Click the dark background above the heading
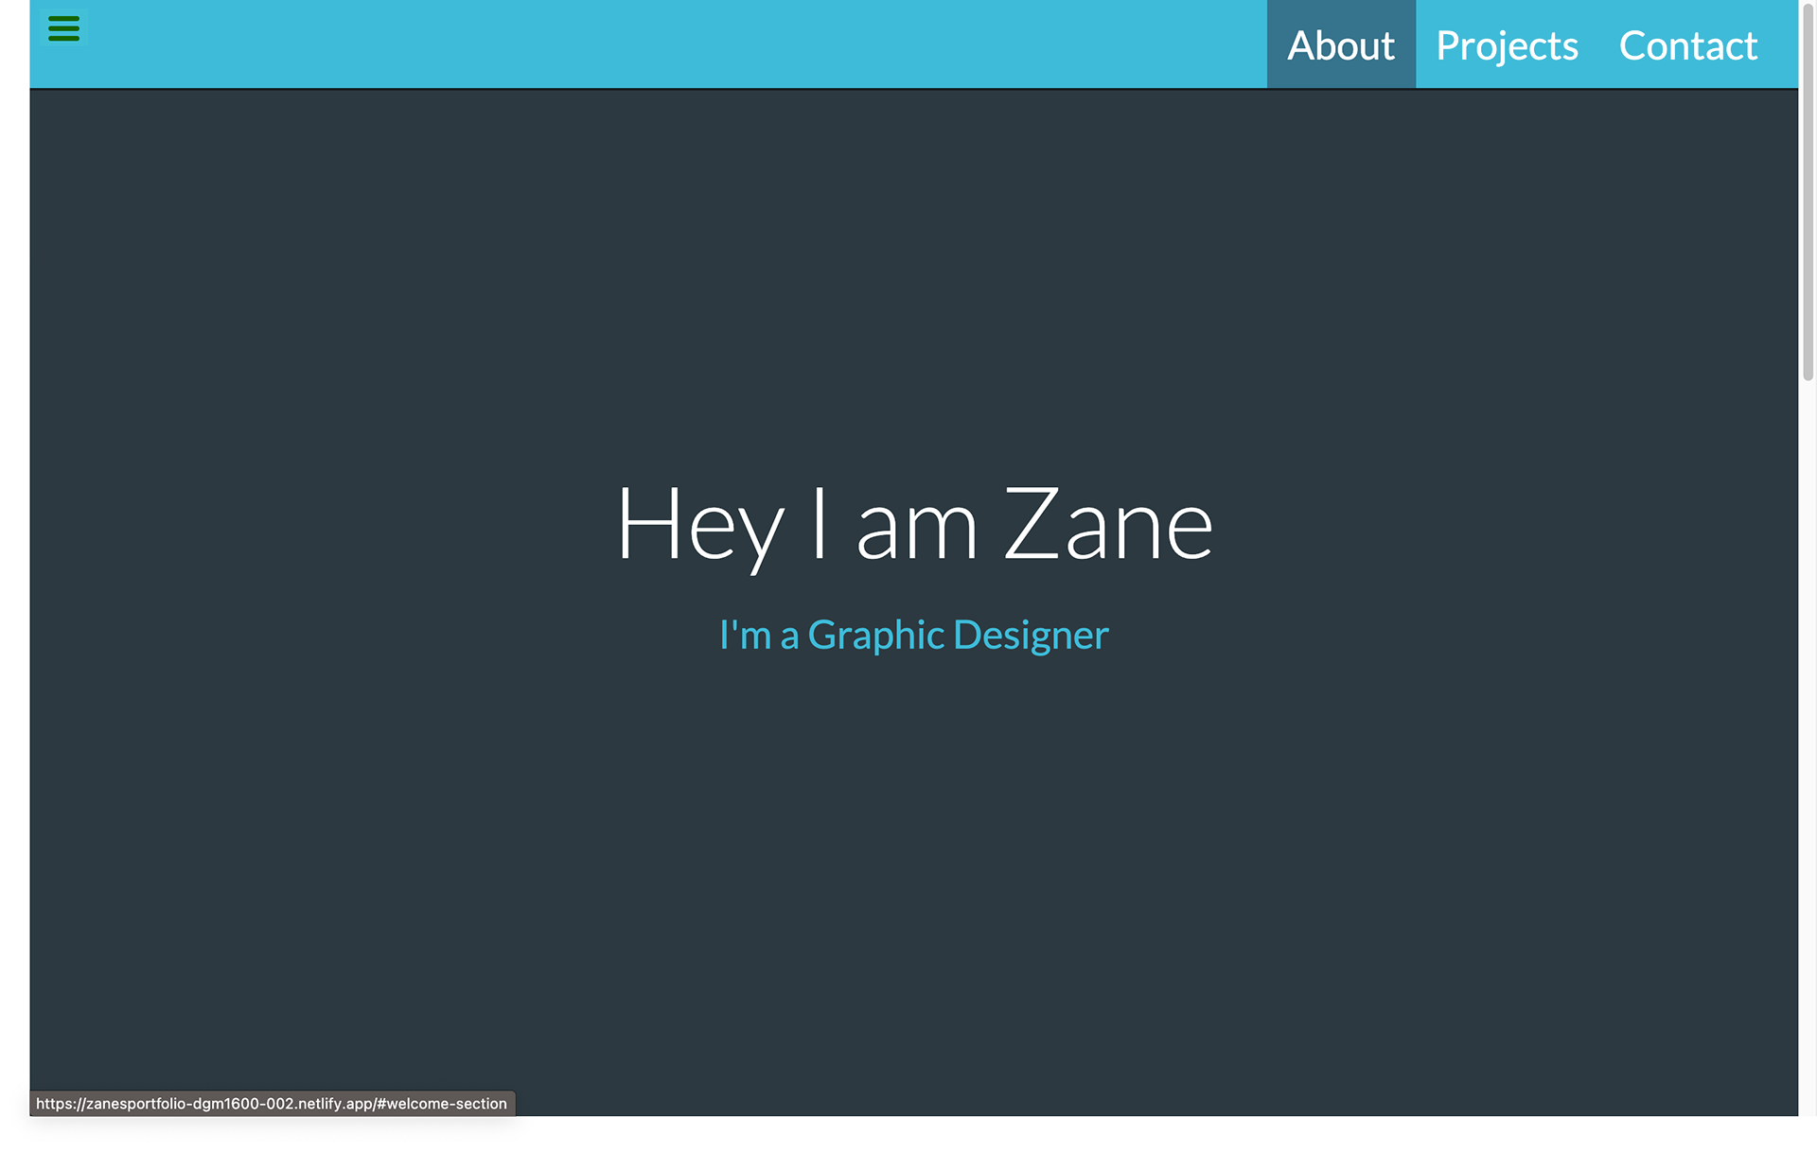The width and height of the screenshot is (1817, 1151). [x=913, y=284]
